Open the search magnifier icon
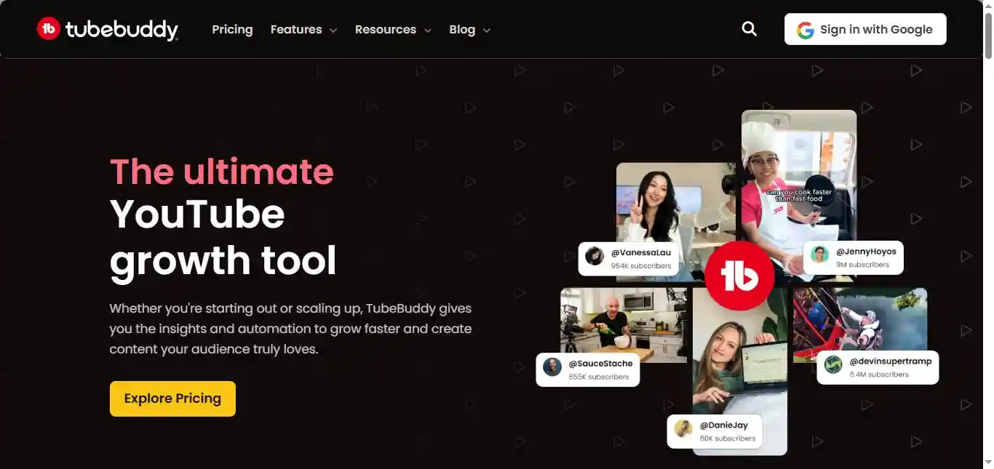994x469 pixels. (x=749, y=29)
